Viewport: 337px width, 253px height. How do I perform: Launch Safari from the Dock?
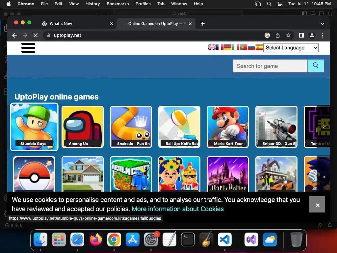point(77,239)
